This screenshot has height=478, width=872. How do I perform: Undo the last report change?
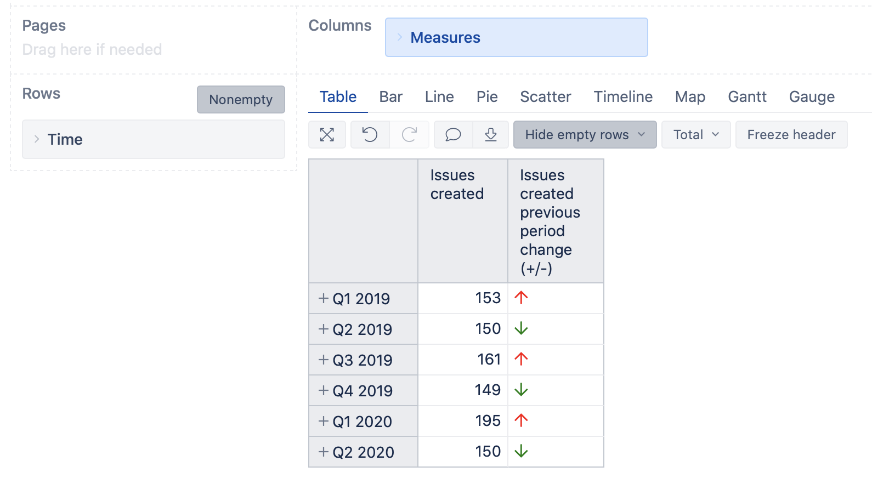pos(370,135)
